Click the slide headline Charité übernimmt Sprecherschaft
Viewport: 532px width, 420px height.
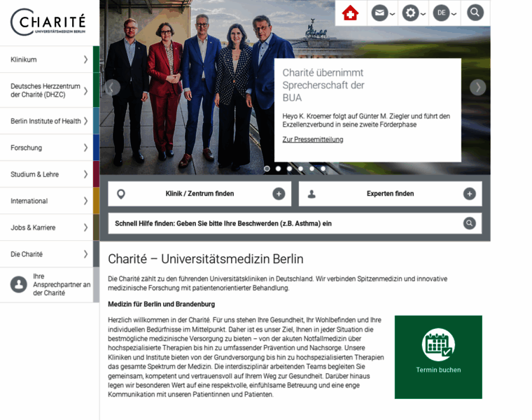[323, 85]
